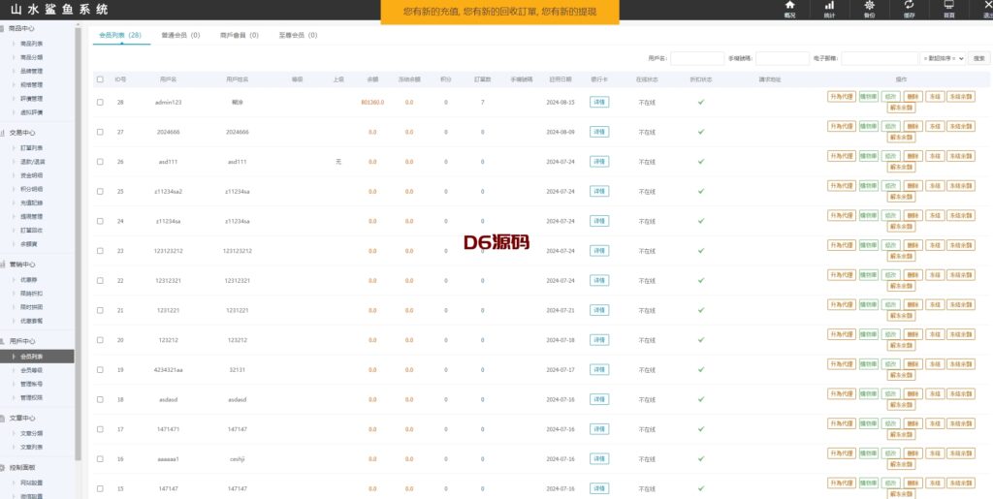Open the 首页 monitor icon
The height and width of the screenshot is (499, 993).
click(x=949, y=9)
